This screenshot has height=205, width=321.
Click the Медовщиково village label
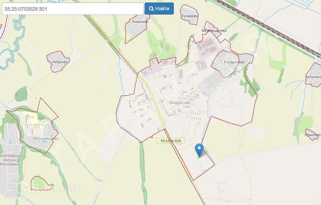[x=214, y=30]
